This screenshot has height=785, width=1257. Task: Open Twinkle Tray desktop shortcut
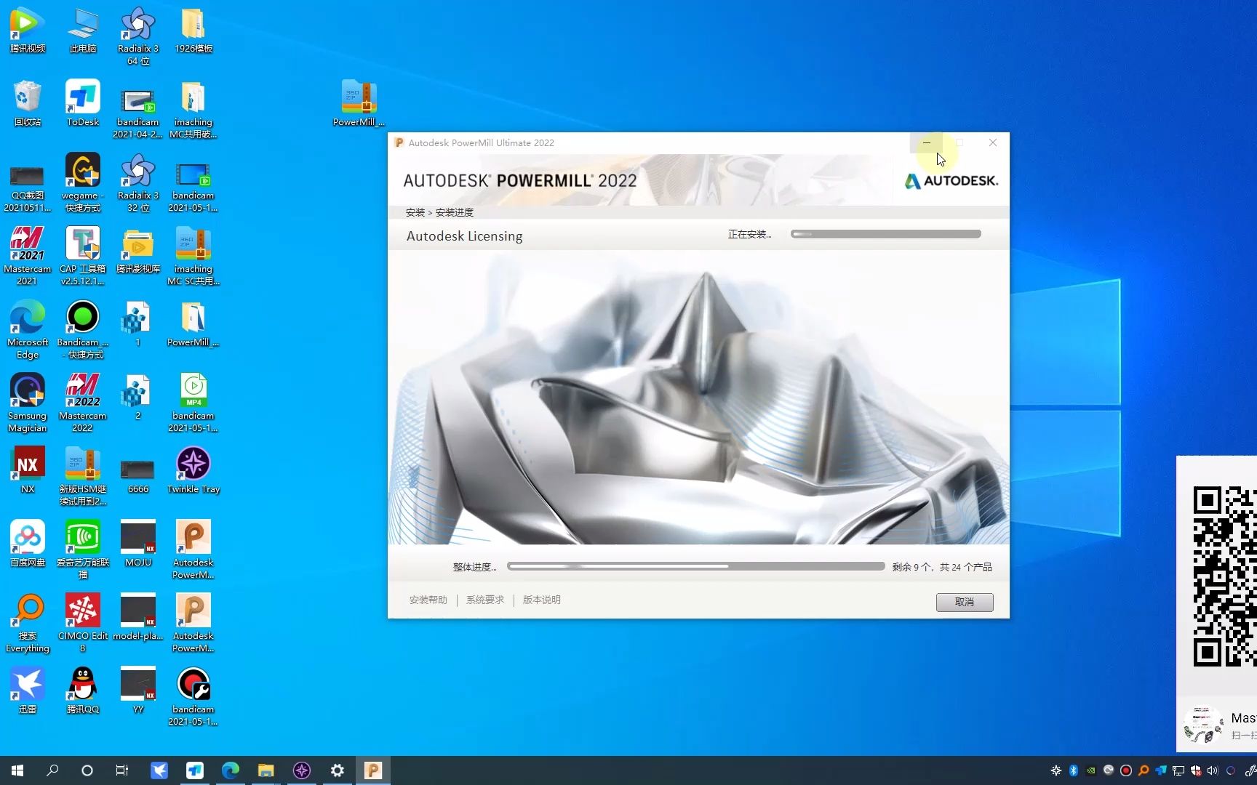[x=193, y=470]
